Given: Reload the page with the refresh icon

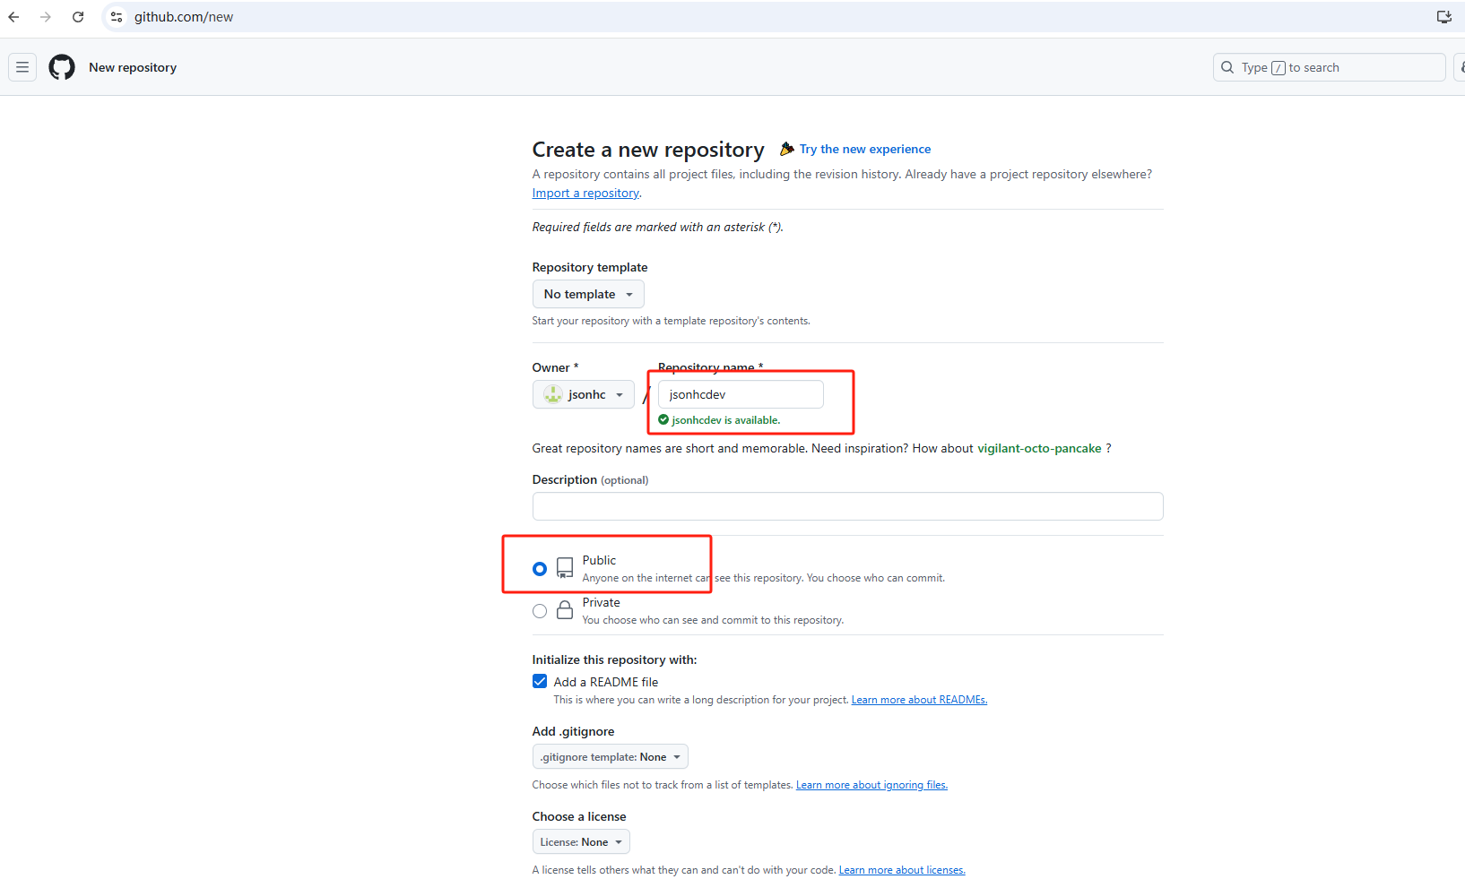Looking at the screenshot, I should click(78, 17).
